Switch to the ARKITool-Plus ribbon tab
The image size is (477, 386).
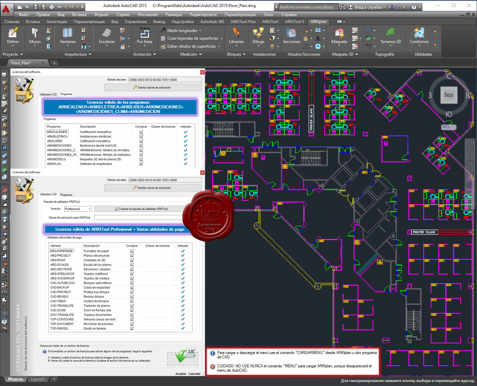(243, 22)
